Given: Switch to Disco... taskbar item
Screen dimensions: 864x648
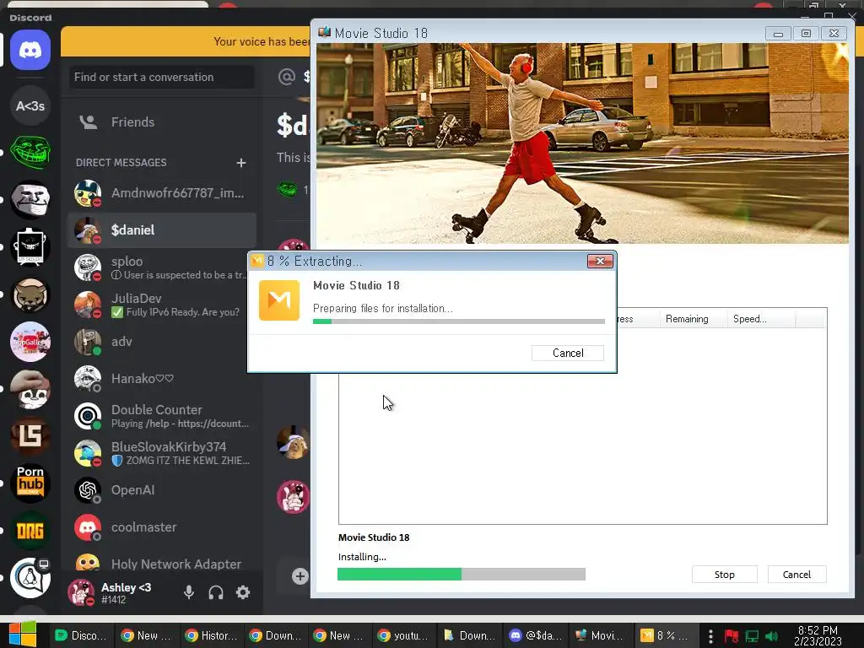Looking at the screenshot, I should [x=81, y=635].
